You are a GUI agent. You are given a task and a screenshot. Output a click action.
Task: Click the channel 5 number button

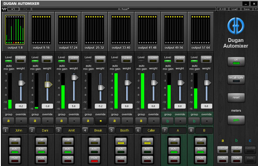pyautogui.click(x=112, y=131)
